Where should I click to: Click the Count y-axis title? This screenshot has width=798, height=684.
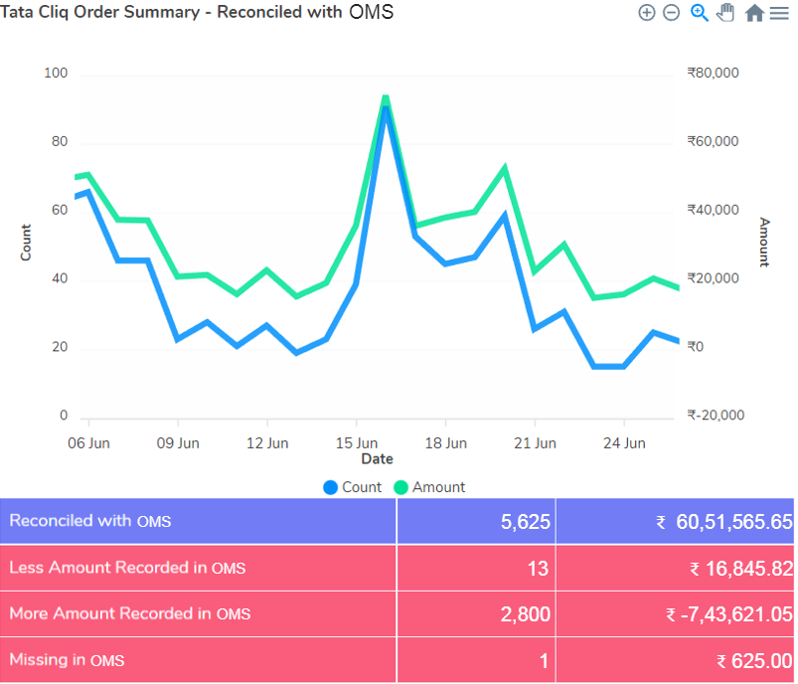coord(26,243)
